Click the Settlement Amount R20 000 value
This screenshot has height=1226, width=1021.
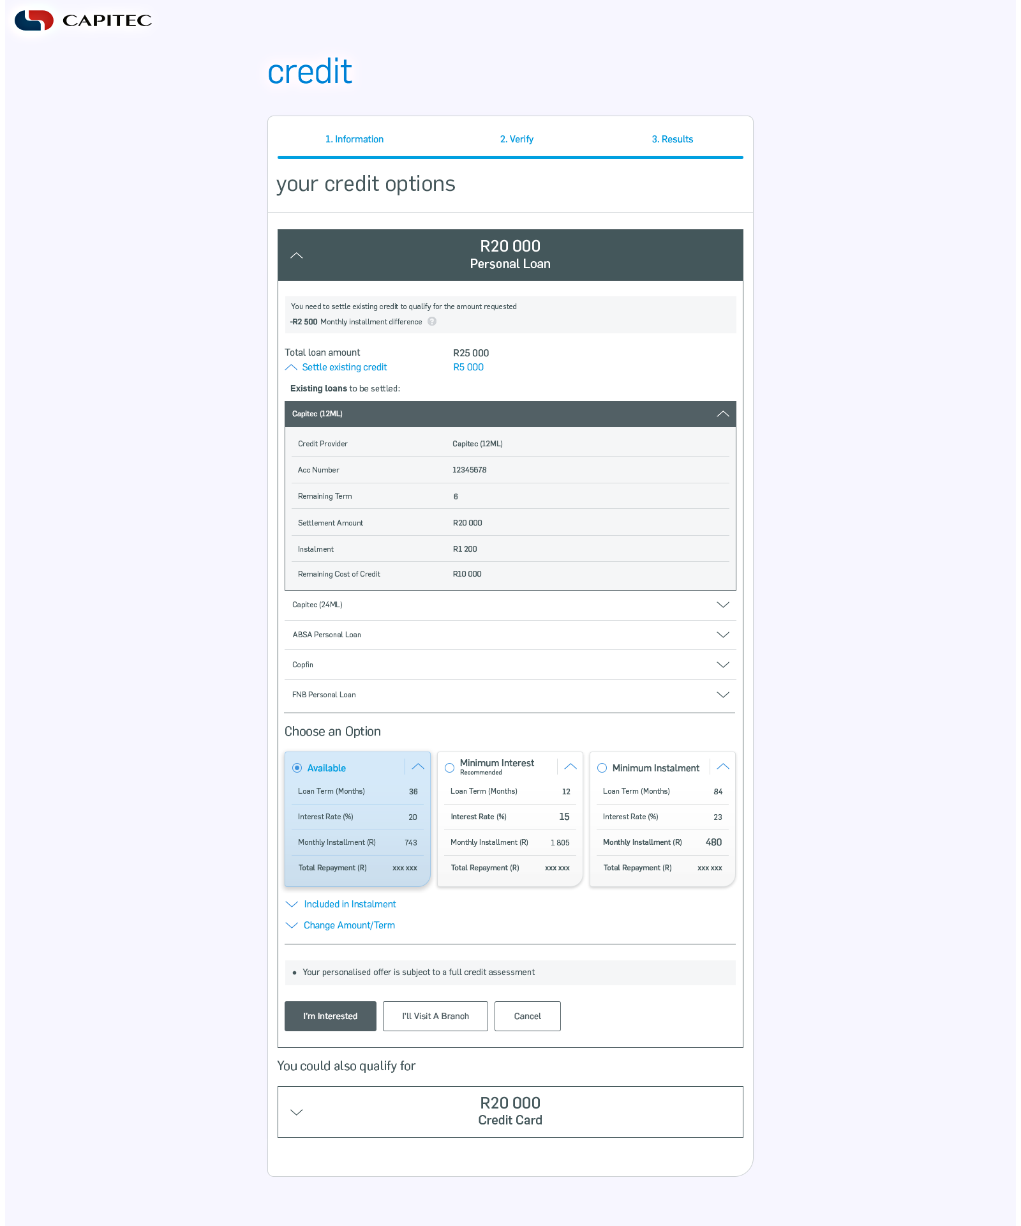pos(468,523)
